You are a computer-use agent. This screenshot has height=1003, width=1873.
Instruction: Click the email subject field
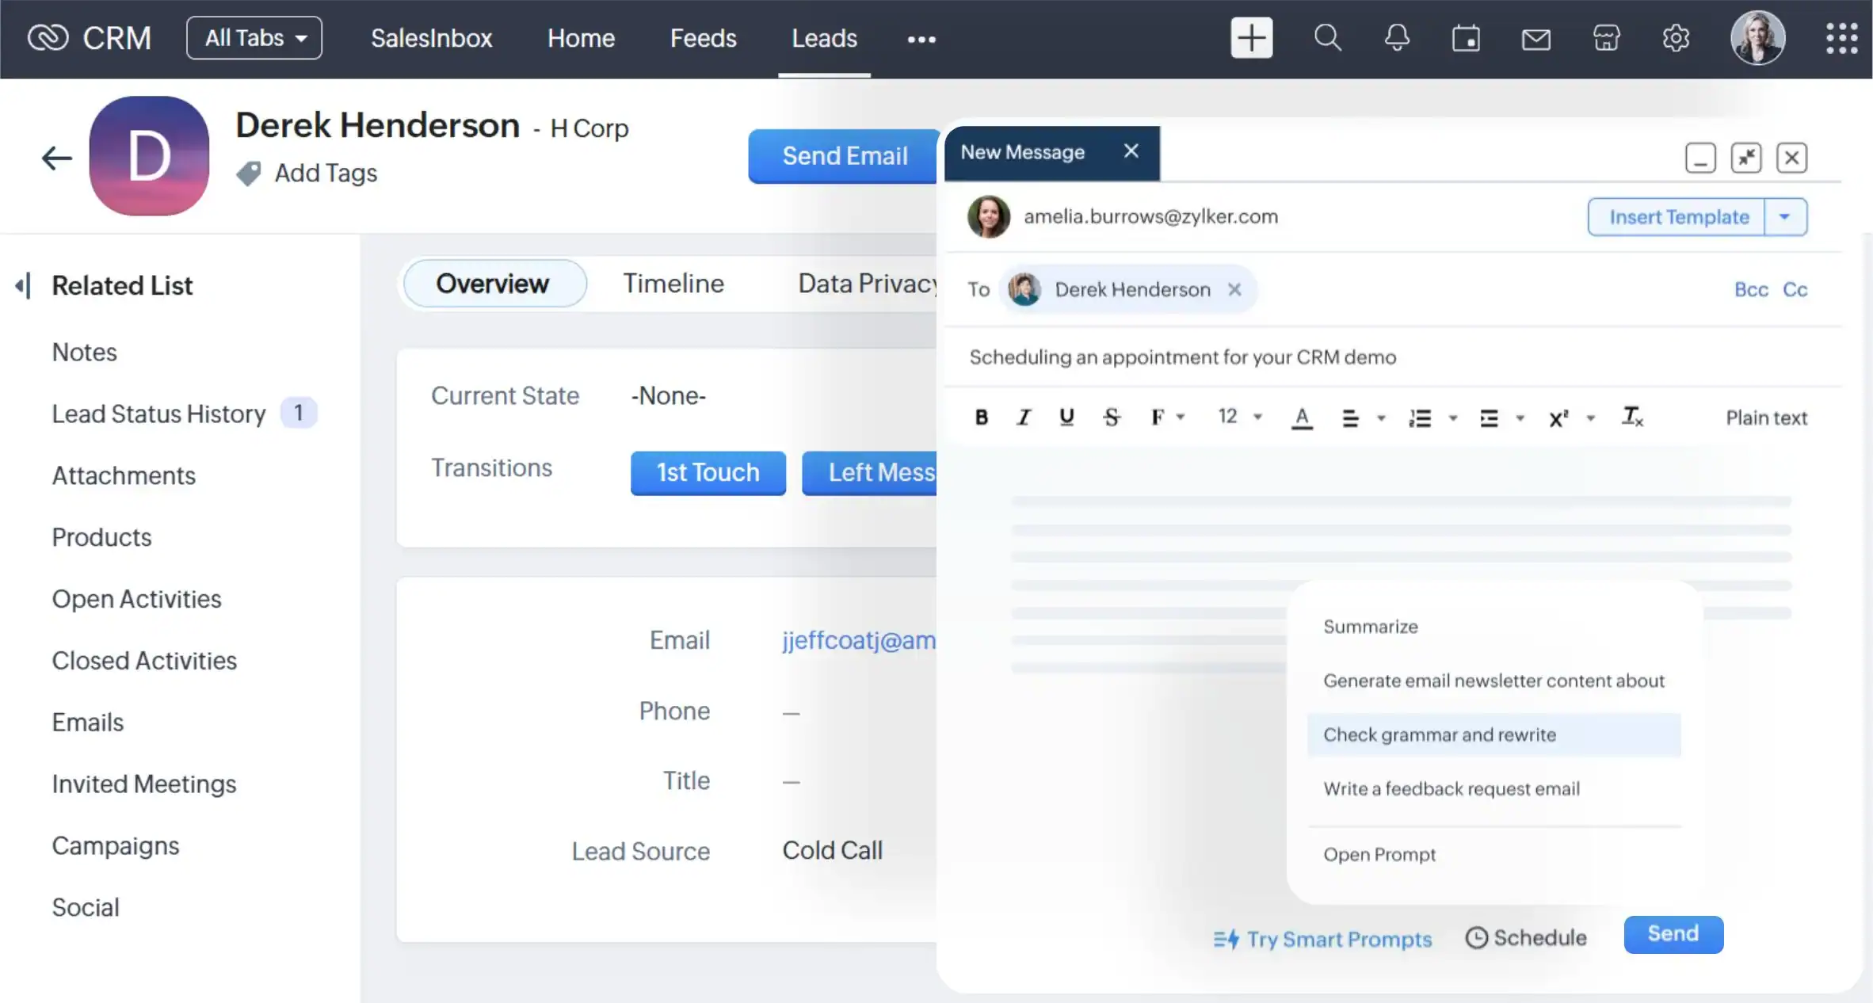(x=1393, y=357)
